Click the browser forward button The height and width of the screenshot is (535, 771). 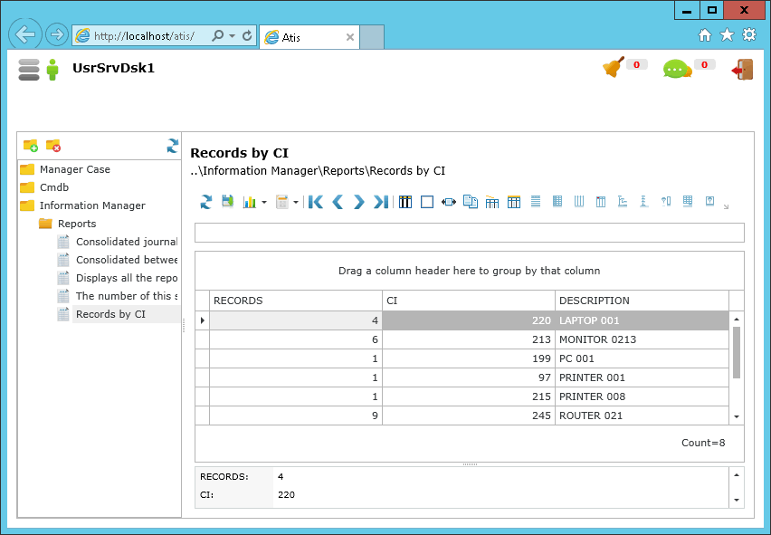[x=57, y=34]
